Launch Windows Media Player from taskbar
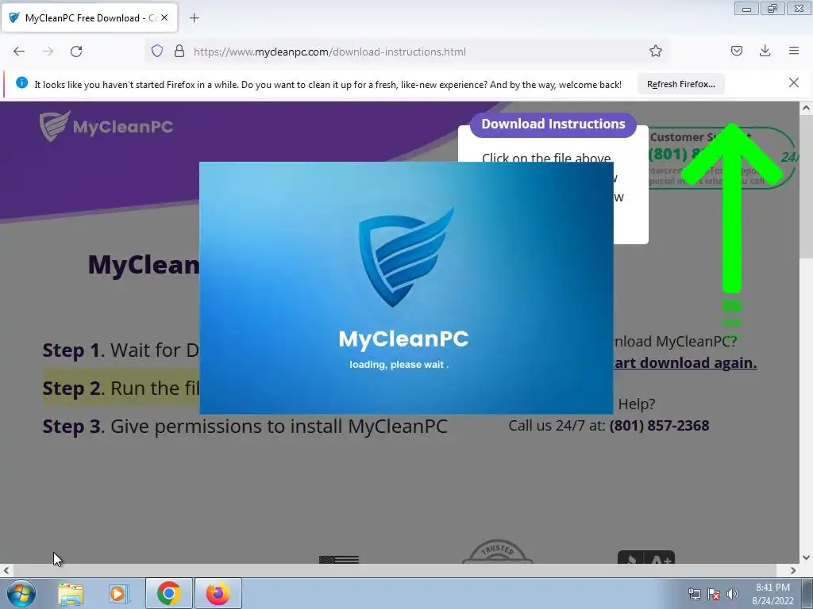 (119, 593)
